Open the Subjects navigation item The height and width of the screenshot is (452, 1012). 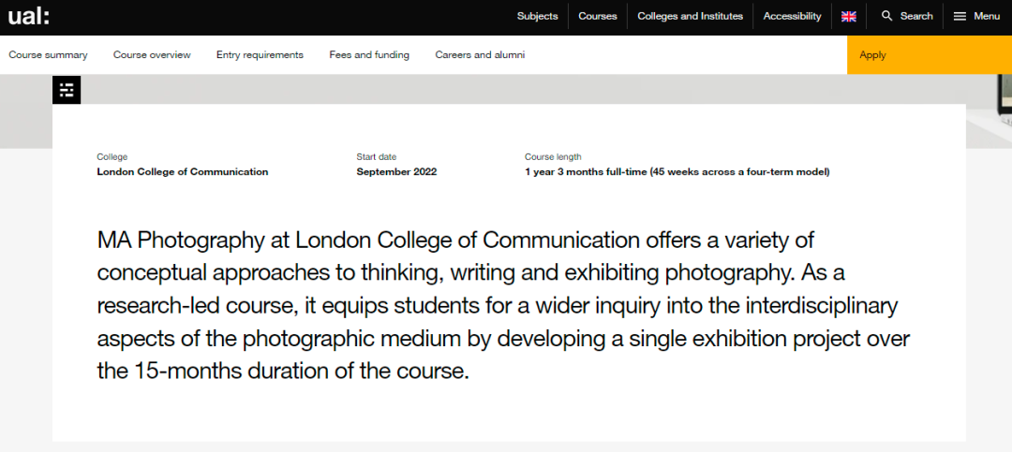[x=537, y=16]
